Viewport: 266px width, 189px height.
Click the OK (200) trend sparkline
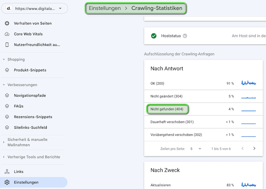pyautogui.click(x=249, y=83)
